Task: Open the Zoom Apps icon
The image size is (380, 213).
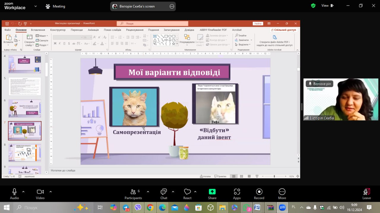Action: (x=237, y=194)
